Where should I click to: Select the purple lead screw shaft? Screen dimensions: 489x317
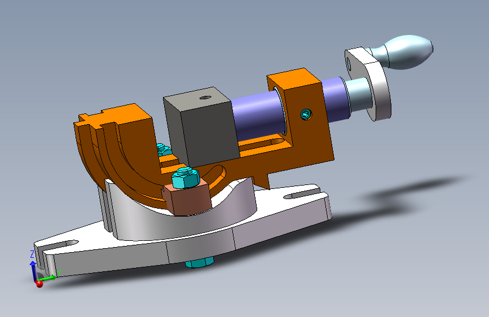tap(259, 116)
